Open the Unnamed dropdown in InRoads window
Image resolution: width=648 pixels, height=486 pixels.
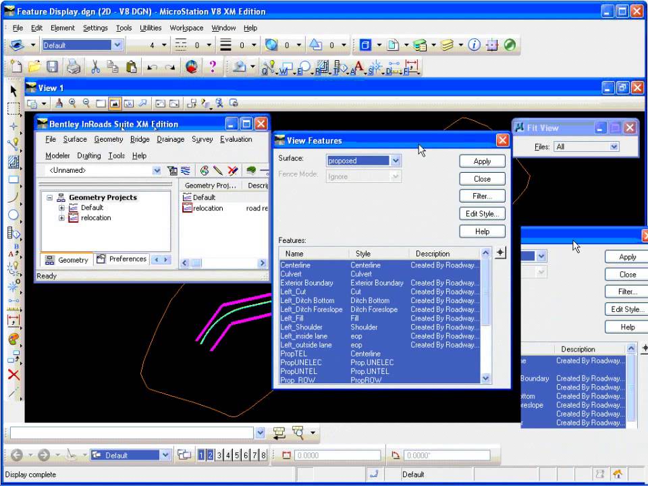[x=157, y=170]
